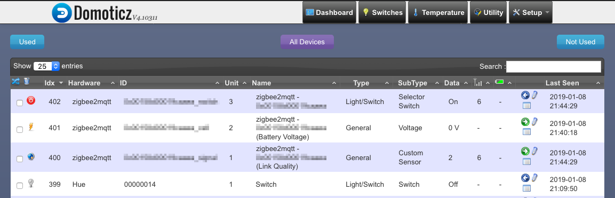Viewport: 615px width, 198px height.
Task: Expand the Setup dropdown menu
Action: [x=530, y=12]
